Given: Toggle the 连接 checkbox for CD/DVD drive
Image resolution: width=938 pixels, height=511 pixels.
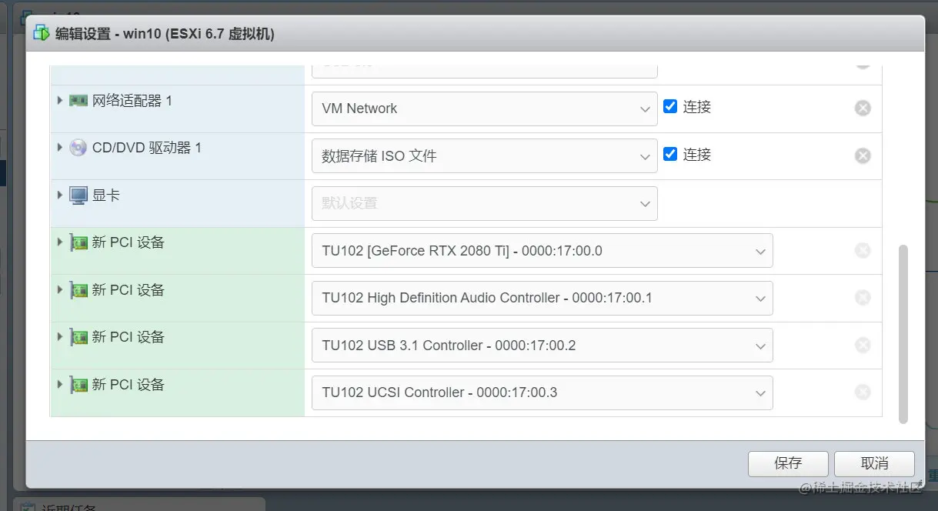Looking at the screenshot, I should click(x=670, y=154).
